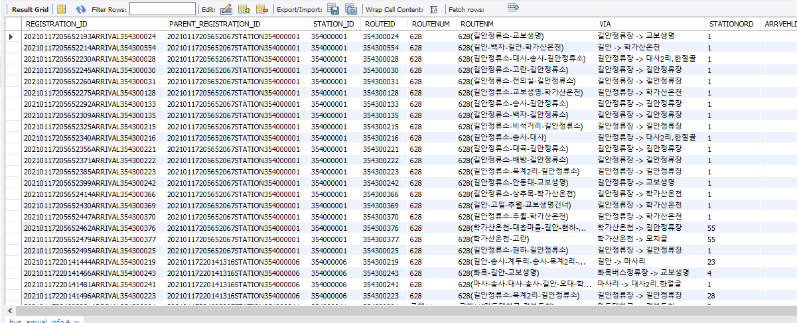Click ROUTENM cell 628(길안-백자-길안-학가산온천)

(526, 48)
